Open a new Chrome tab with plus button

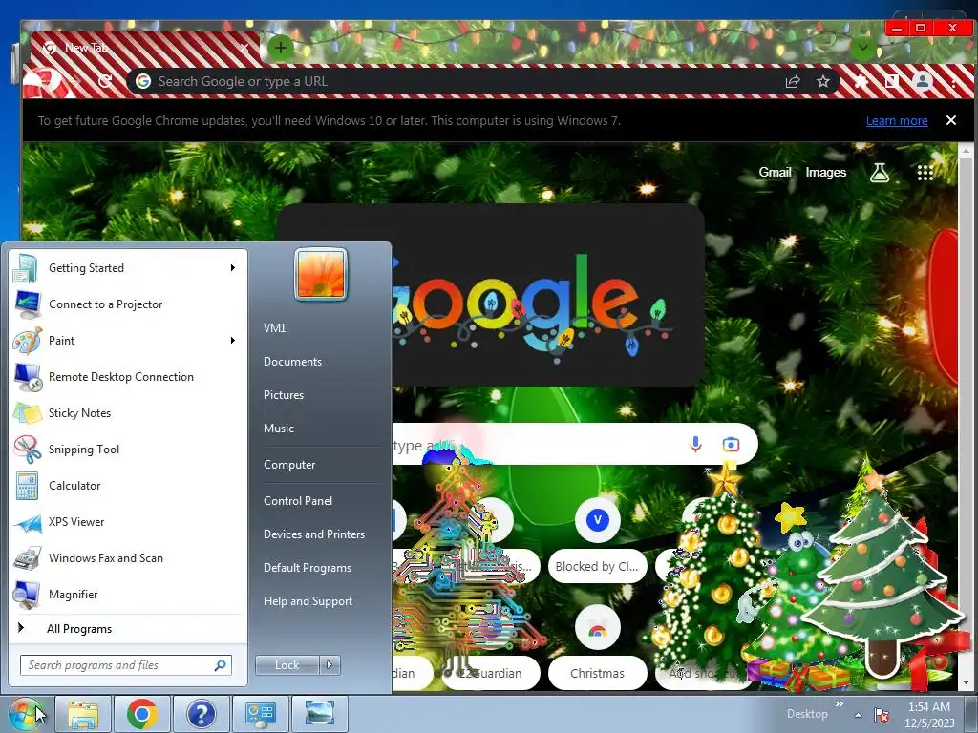[281, 48]
